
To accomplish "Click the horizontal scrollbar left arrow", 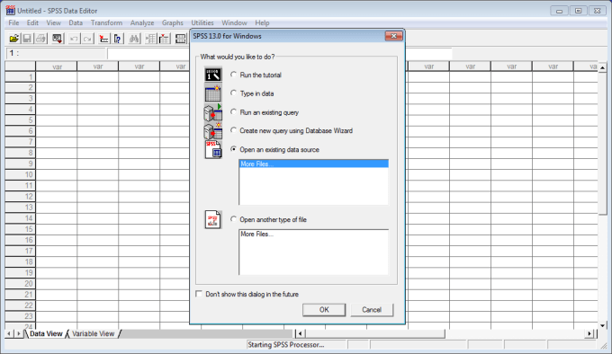I will [x=300, y=333].
